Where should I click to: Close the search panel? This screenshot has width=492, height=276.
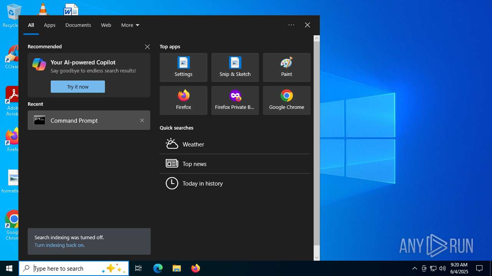coord(307,25)
